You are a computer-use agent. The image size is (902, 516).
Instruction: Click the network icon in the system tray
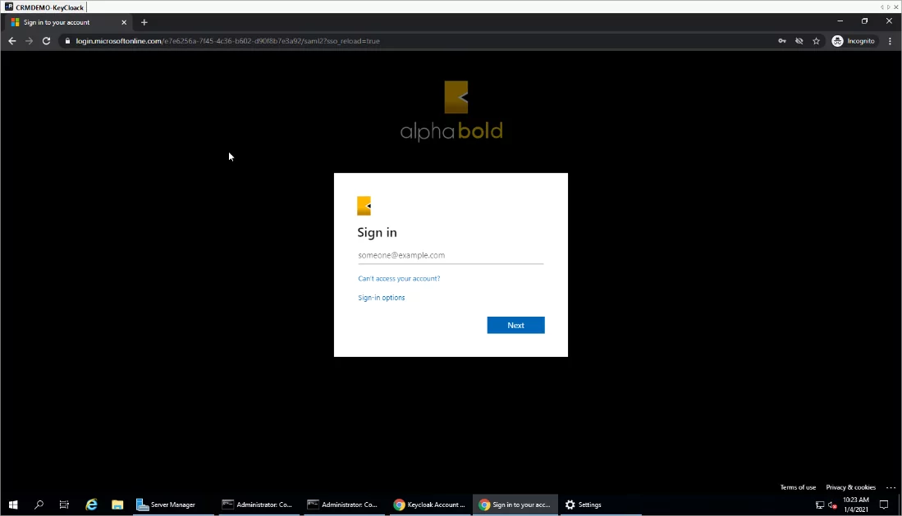(x=820, y=505)
